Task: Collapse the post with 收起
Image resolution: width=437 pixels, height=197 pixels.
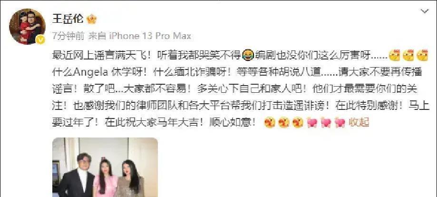Action: 359,122
